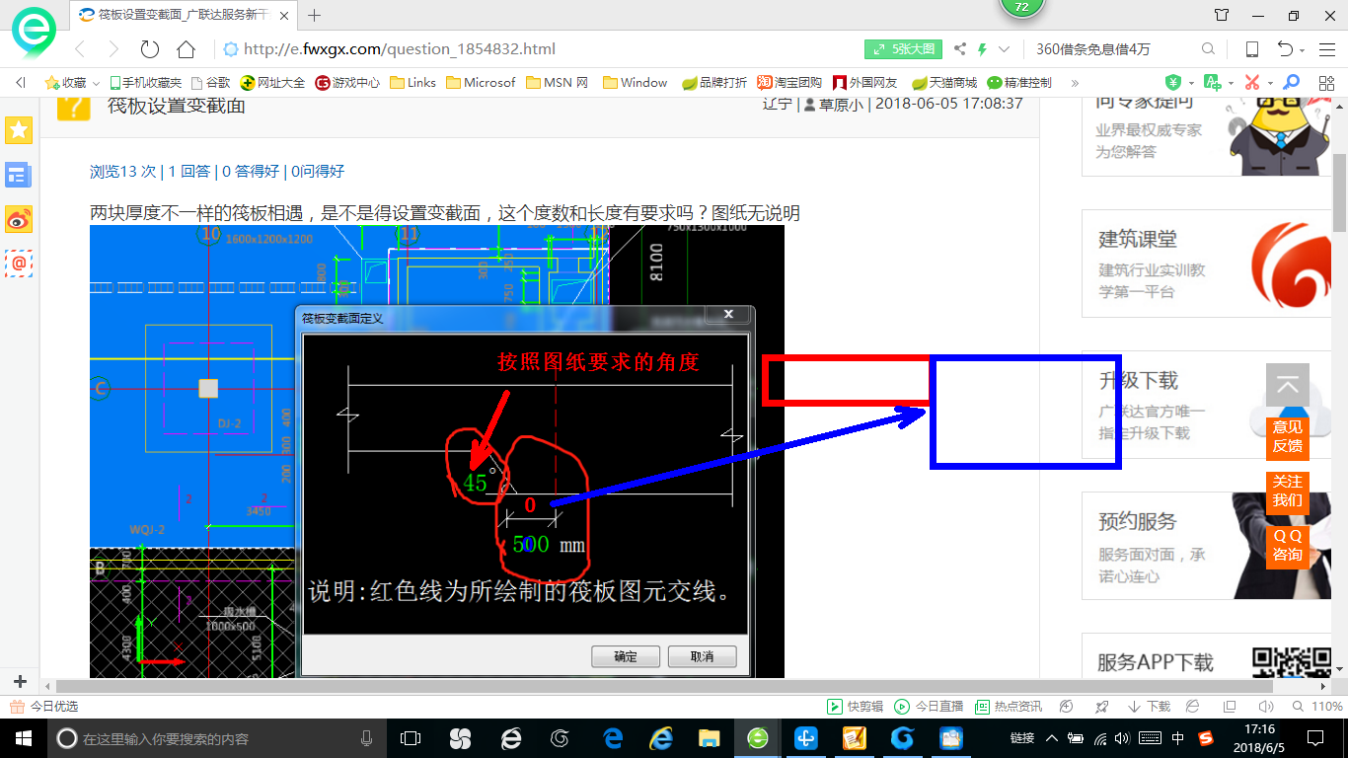This screenshot has height=758, width=1348.
Task: Click the rocket accelerator icon in status bar
Action: click(x=1103, y=707)
